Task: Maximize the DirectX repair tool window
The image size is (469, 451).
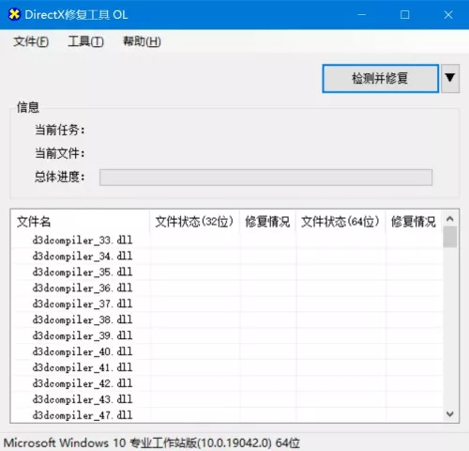Action: point(405,15)
